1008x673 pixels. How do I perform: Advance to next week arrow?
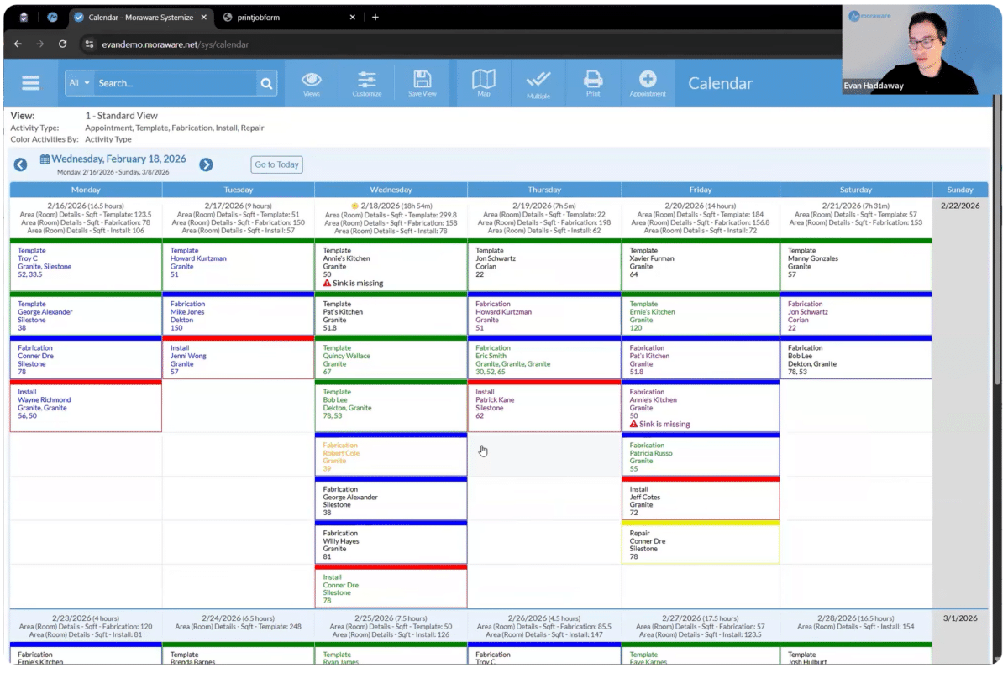click(206, 165)
